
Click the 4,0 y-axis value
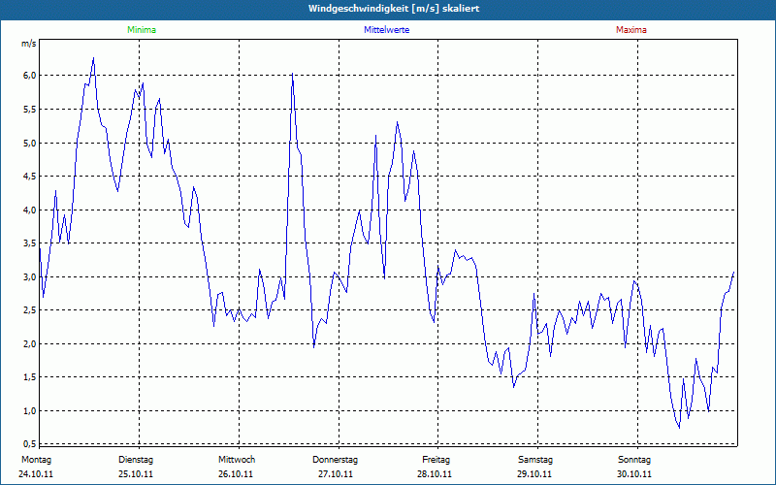[x=30, y=210]
